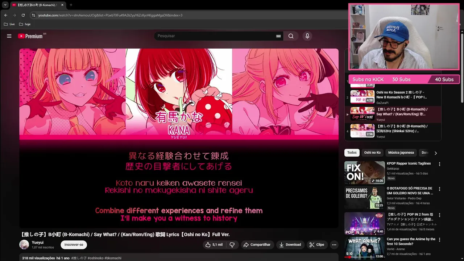View site information icon in address bar
The image size is (464, 261).
[33, 15]
